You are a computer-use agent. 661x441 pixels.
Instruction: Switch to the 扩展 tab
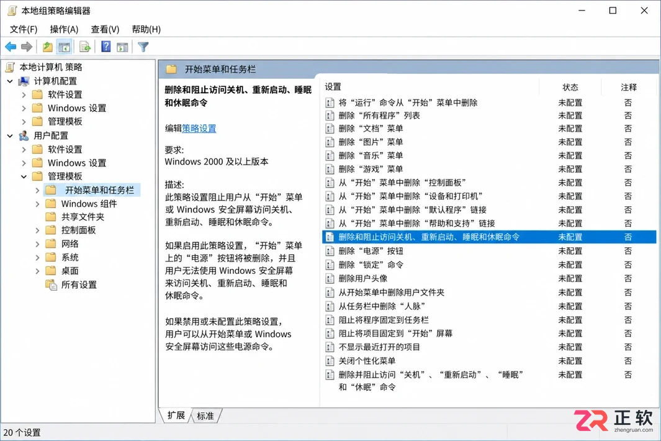tap(176, 416)
